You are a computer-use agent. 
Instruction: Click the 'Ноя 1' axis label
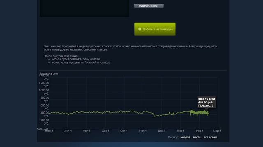click(x=143, y=131)
